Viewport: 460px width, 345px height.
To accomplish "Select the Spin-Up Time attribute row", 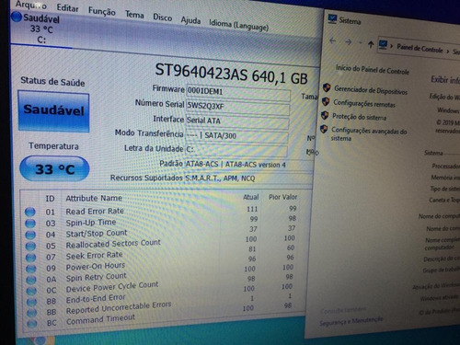I will pos(161,221).
